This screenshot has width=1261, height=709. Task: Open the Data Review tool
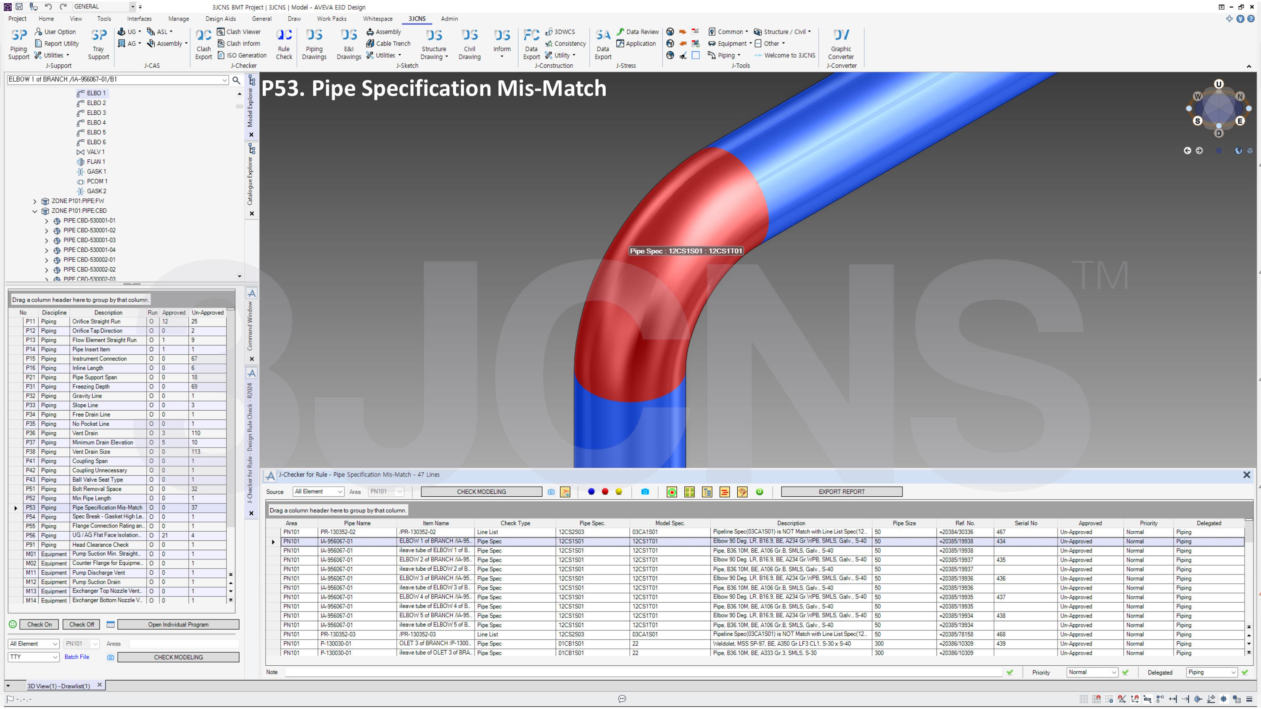coord(637,32)
